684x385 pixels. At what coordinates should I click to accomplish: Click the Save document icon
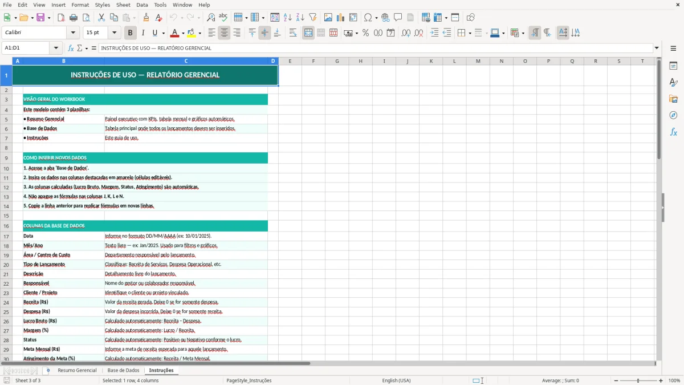[x=40, y=18]
